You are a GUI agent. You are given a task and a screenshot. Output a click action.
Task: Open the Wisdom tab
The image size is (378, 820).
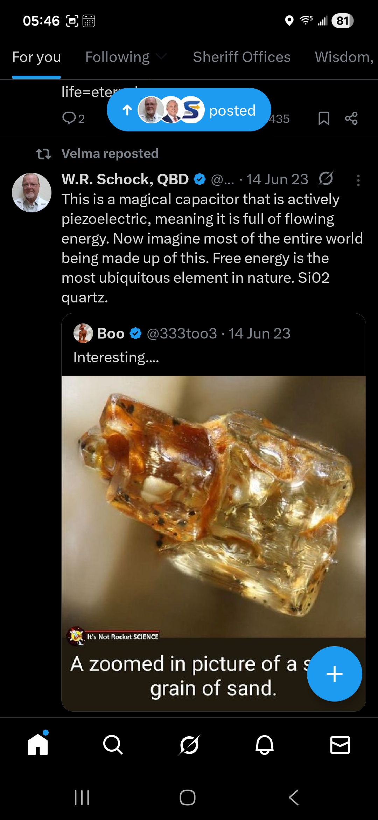344,57
